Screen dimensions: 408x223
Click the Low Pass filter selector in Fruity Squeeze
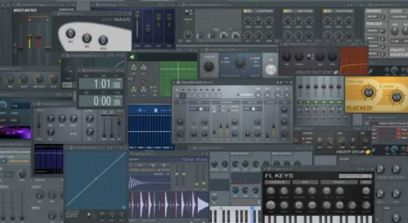tap(399, 17)
